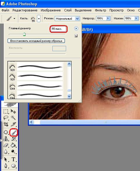This screenshot has width=140, height=171.
Task: Open the Нажим flow slider arrow
Action: 137,18
